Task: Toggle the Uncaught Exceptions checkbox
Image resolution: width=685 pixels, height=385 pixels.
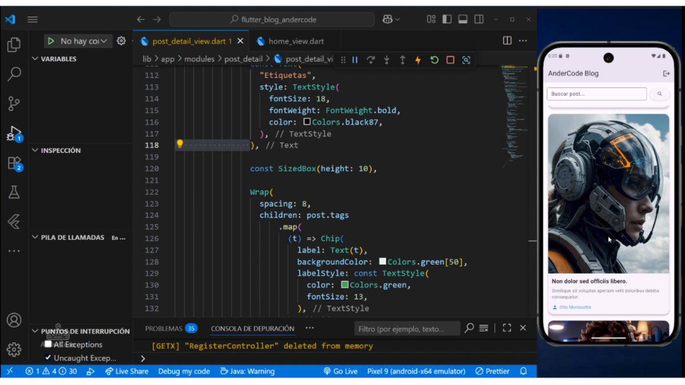Action: coord(49,358)
